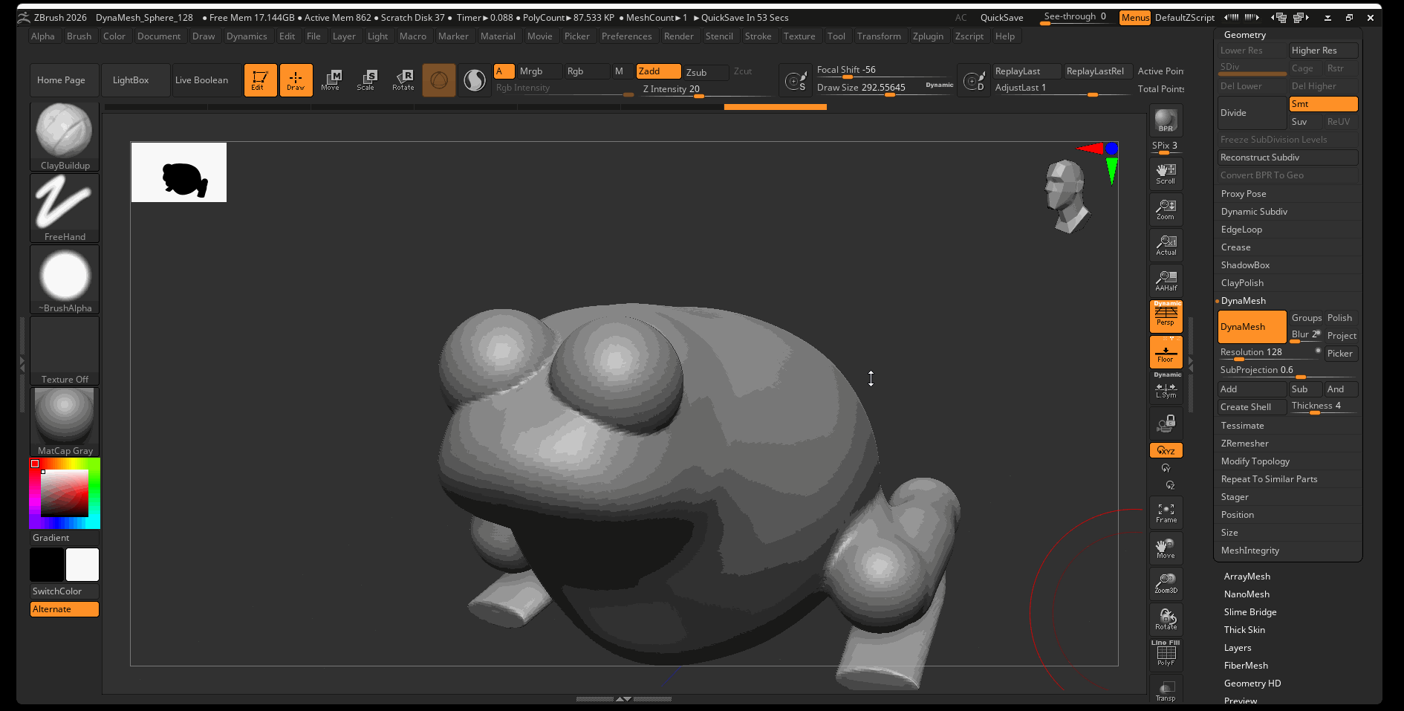Click the frog silhouette thumbnail preview

[179, 172]
